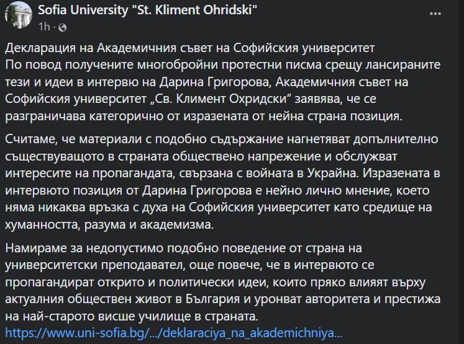Click the word "България" in the last paragraph

pos(212,299)
